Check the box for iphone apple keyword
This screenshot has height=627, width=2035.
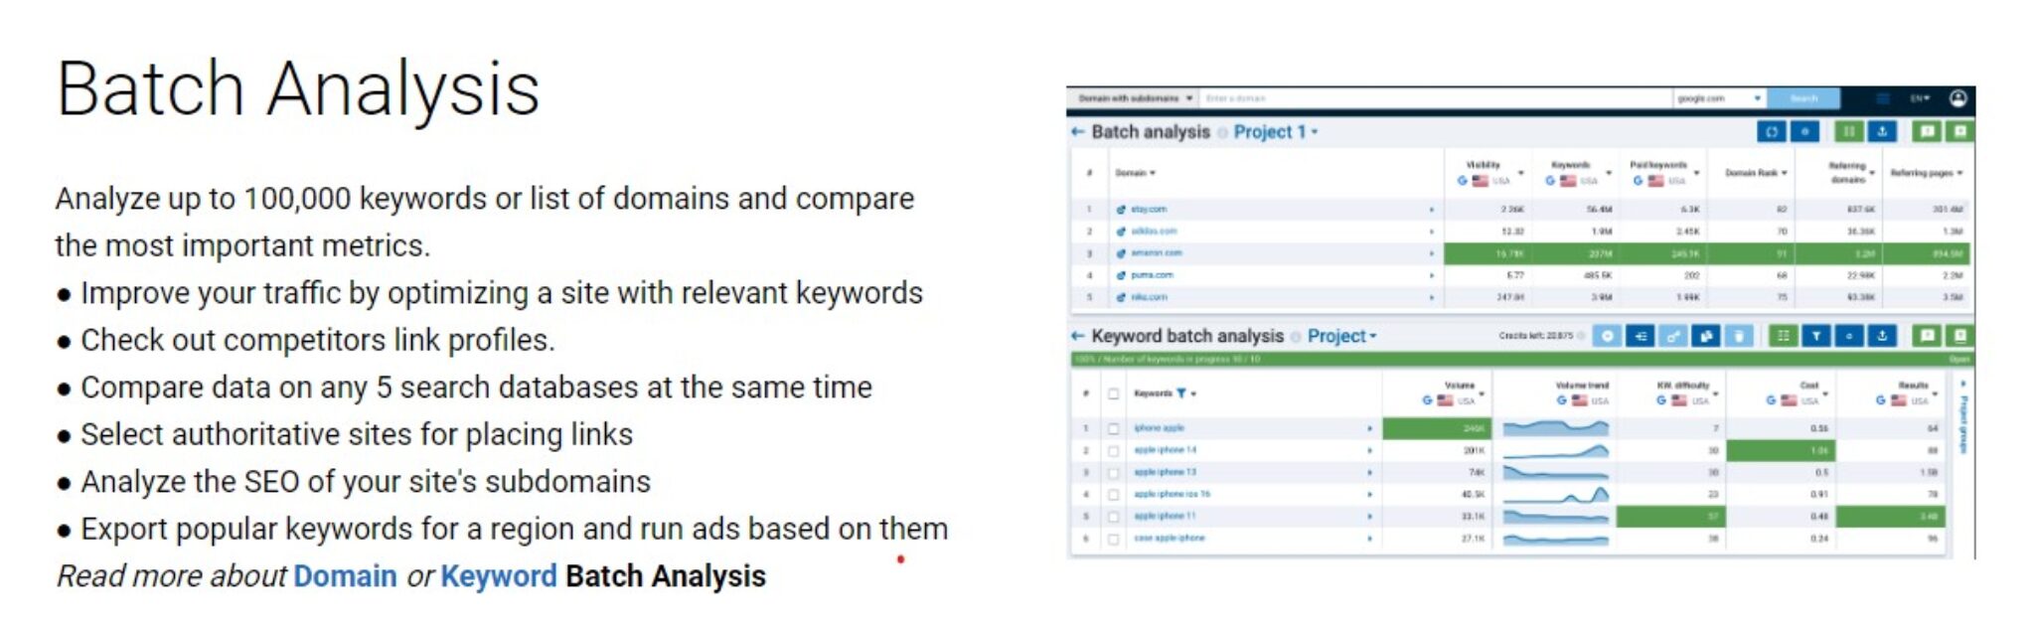click(1114, 428)
